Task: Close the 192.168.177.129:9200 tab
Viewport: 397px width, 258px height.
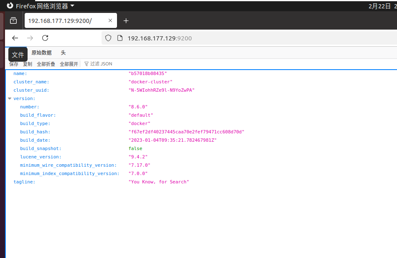Action: pos(110,21)
